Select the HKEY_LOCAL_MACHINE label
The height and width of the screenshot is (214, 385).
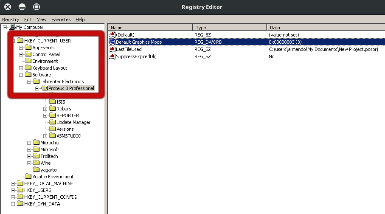click(x=49, y=183)
